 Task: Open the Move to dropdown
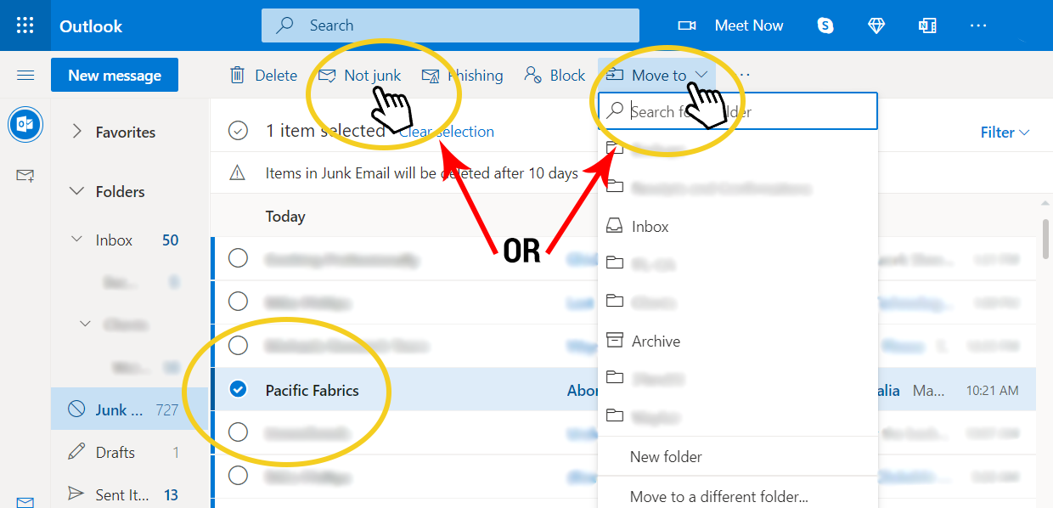pyautogui.click(x=657, y=75)
